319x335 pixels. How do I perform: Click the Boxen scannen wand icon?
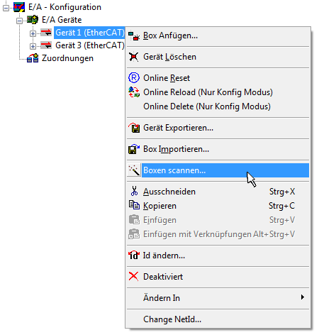coord(134,170)
